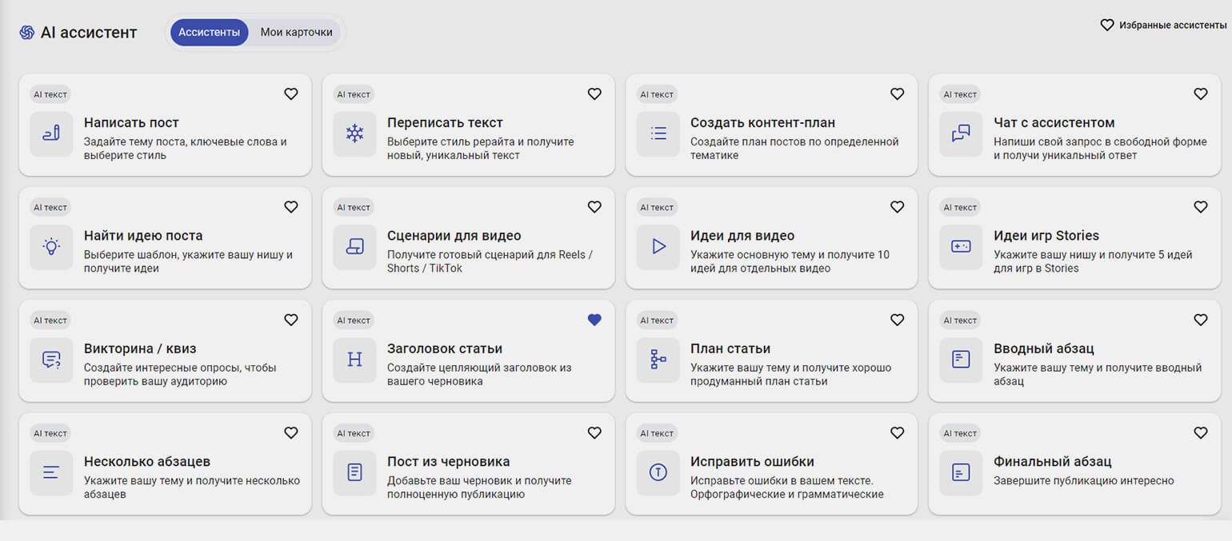Click the AI текст tag on Идеи игр Stories
The width and height of the screenshot is (1232, 541).
pos(960,207)
